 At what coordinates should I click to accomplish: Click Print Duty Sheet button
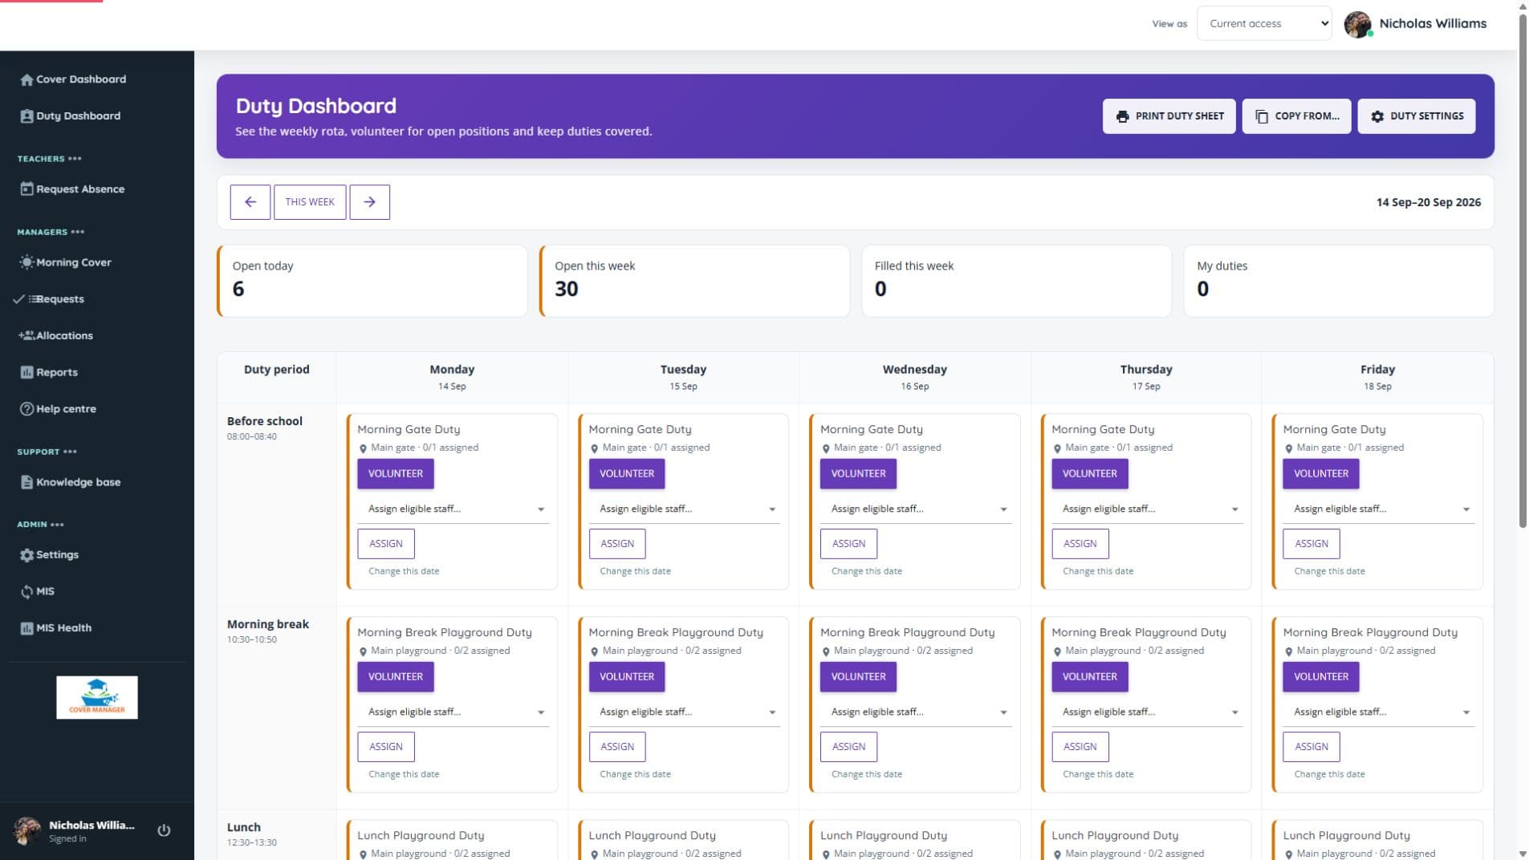pyautogui.click(x=1169, y=116)
